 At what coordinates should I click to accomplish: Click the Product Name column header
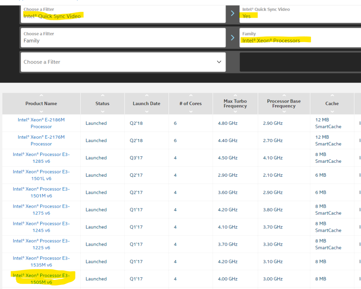pyautogui.click(x=41, y=104)
